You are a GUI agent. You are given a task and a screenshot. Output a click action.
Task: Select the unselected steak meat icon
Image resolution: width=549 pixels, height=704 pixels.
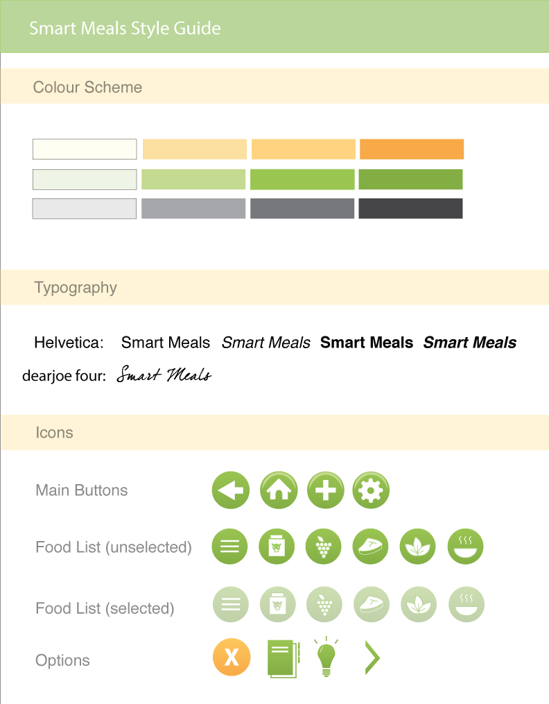371,547
